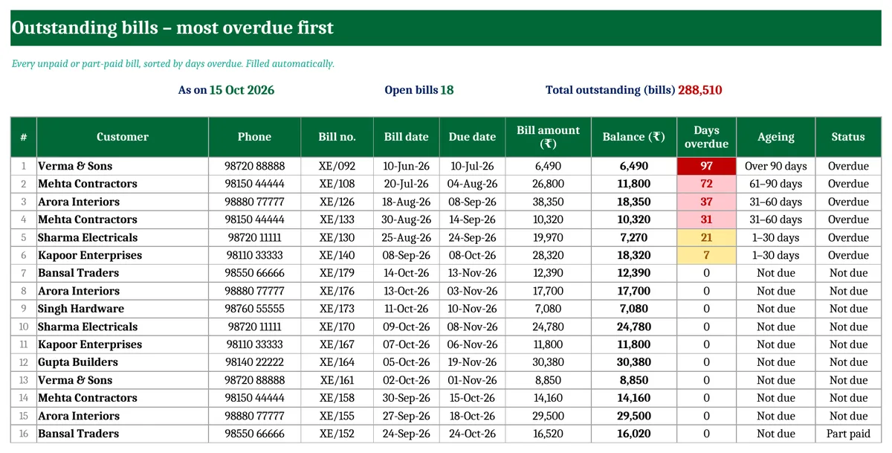Select the 72 days overdue cell

pyautogui.click(x=706, y=184)
